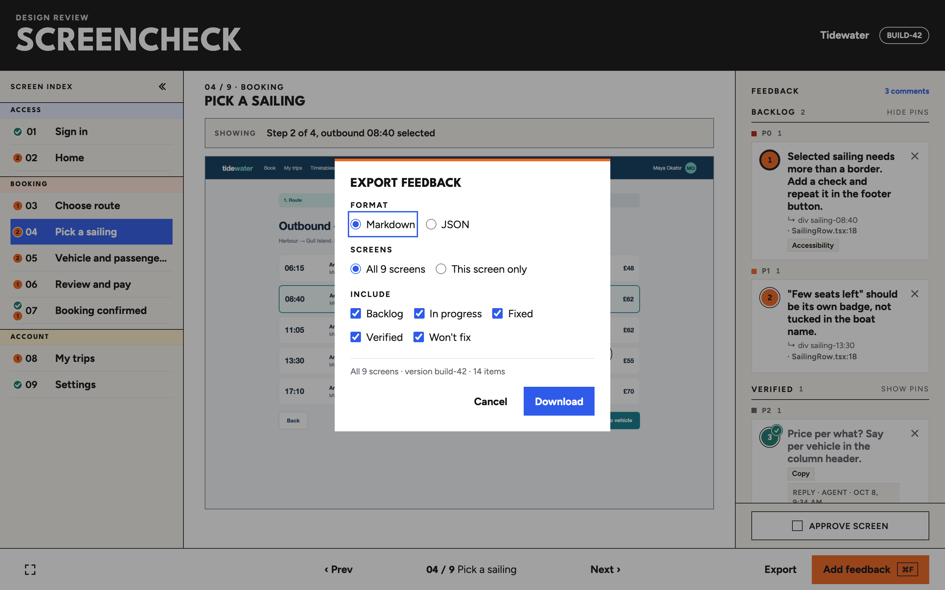Uncheck the Backlog checkbox

click(x=355, y=313)
